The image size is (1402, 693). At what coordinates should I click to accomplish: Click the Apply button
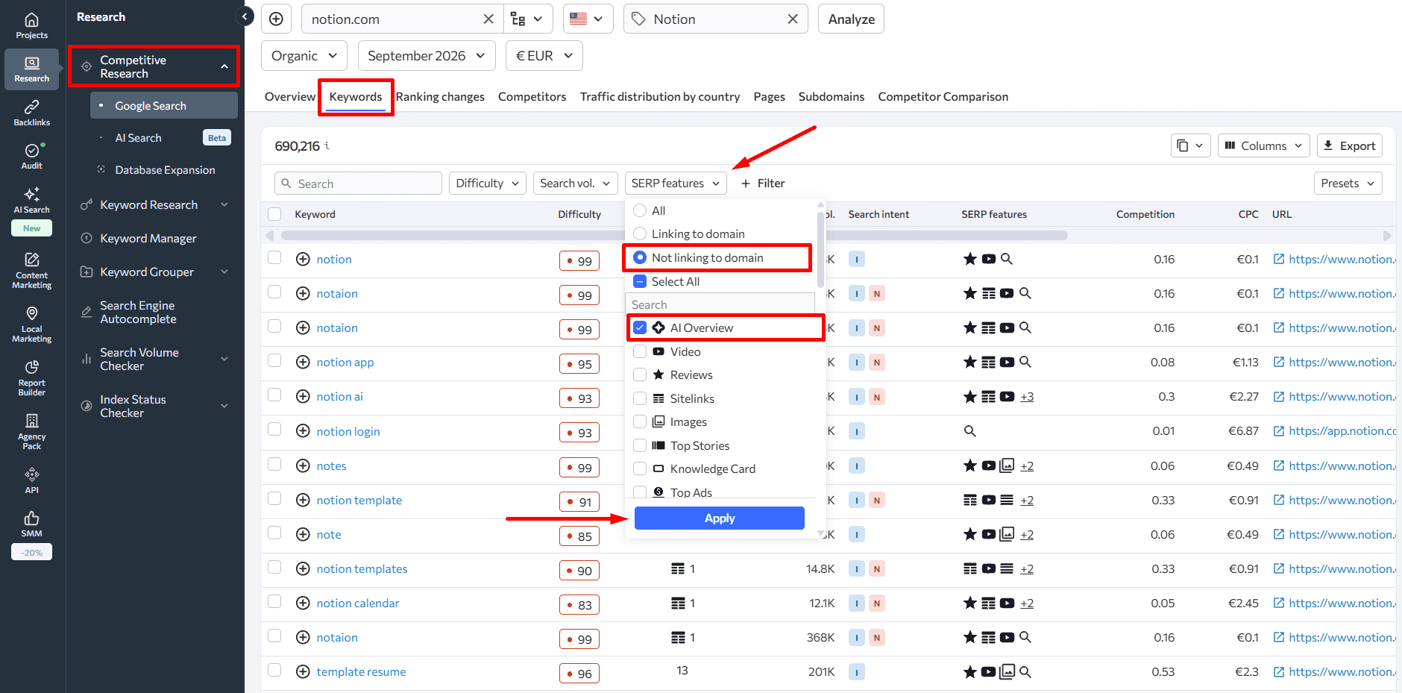coord(720,518)
